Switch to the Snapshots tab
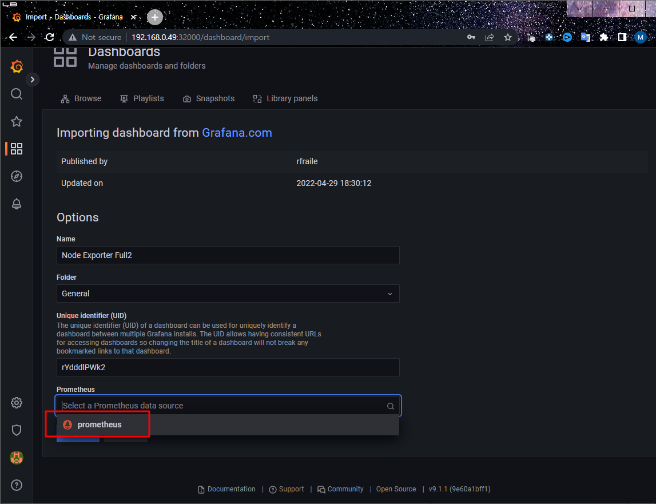 coord(209,98)
